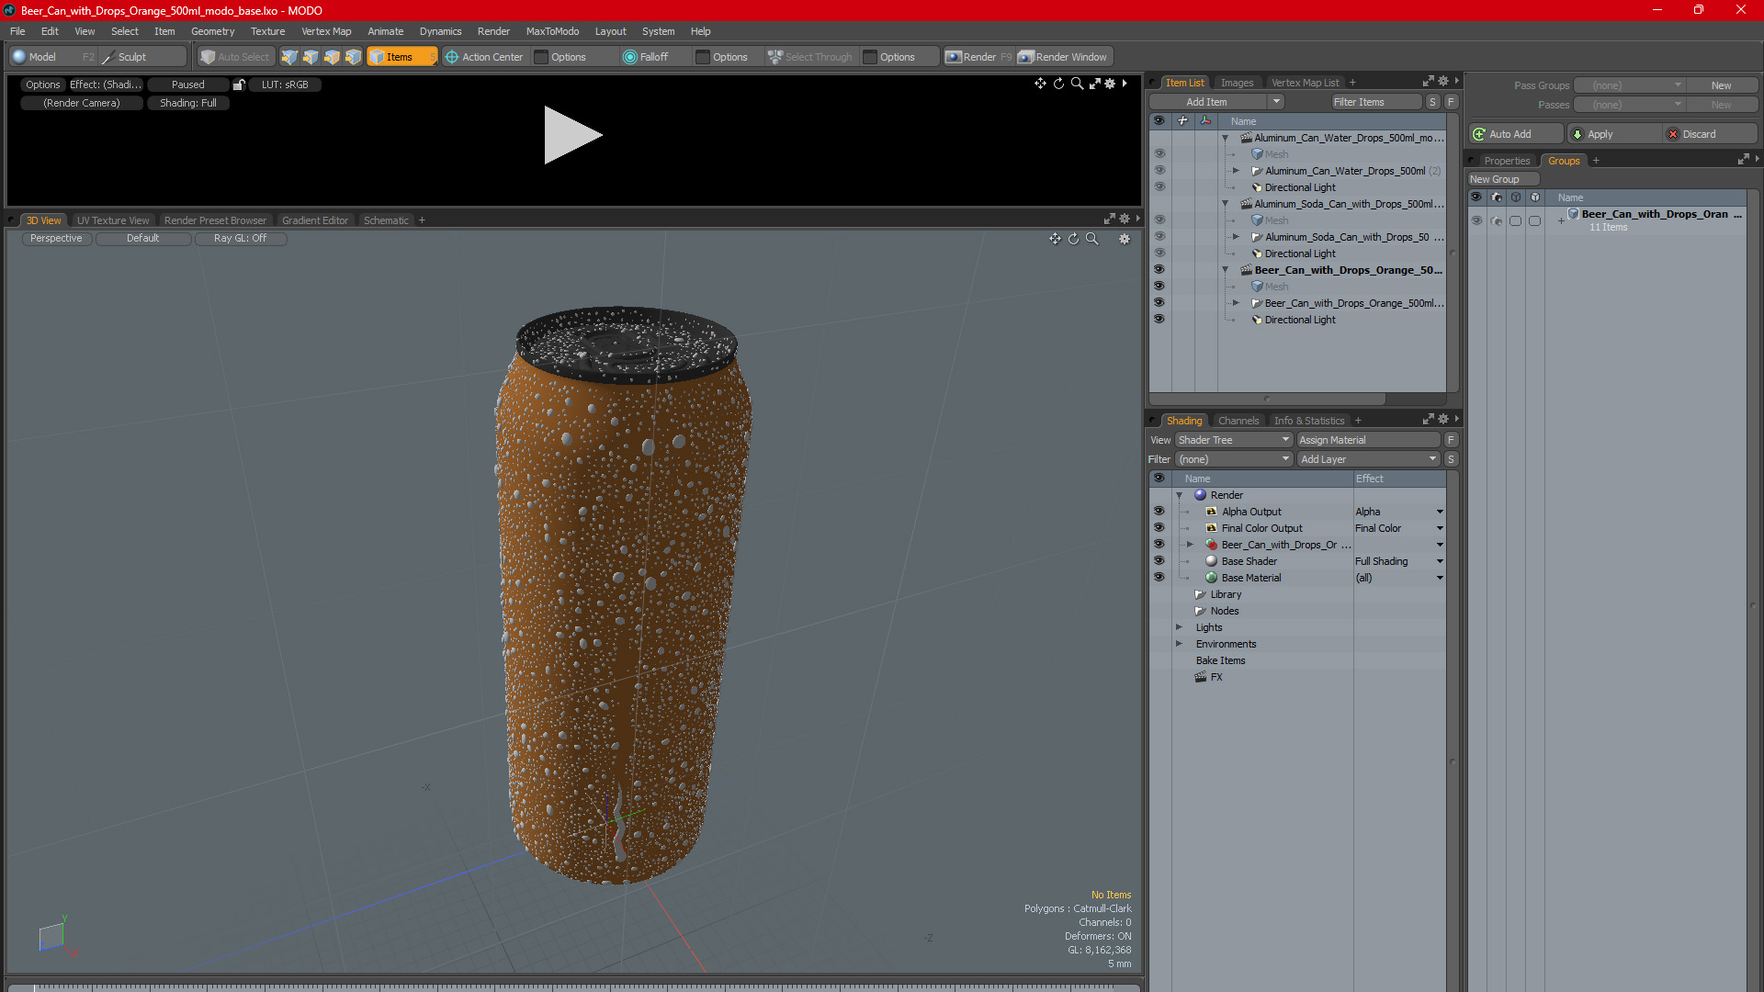Collapse the Aluminum_Can_Water_Drops_500ml scene
Image resolution: width=1764 pixels, height=992 pixels.
click(x=1225, y=138)
